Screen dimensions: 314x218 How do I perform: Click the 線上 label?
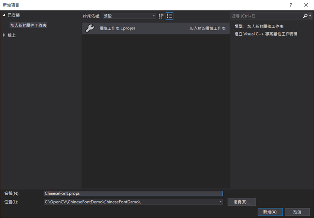pos(12,35)
